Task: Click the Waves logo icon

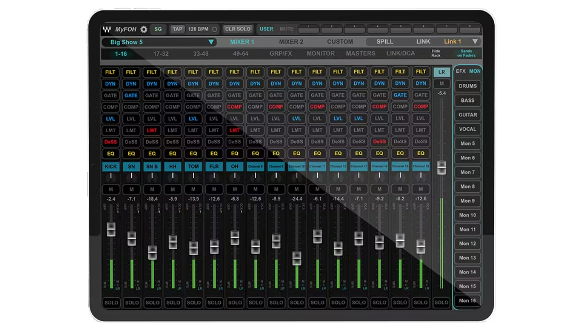Action: (x=107, y=29)
